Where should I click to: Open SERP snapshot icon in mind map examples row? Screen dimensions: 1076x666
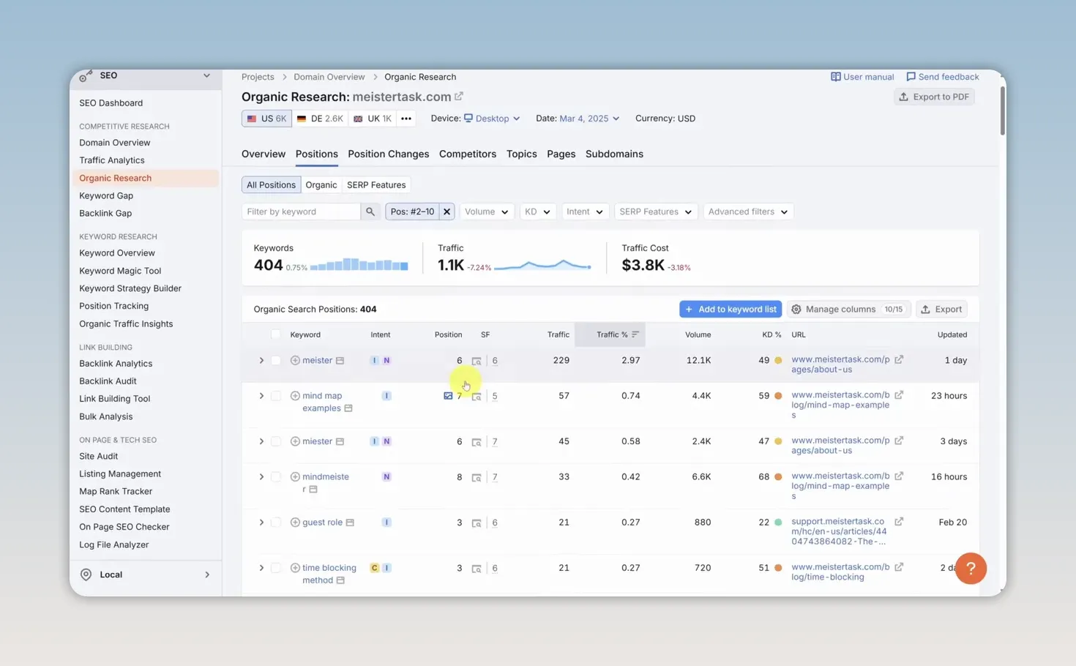[477, 397]
